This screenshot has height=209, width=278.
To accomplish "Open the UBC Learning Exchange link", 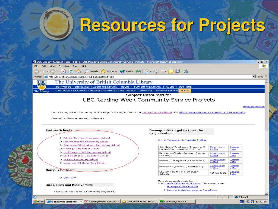I will point(157,112).
